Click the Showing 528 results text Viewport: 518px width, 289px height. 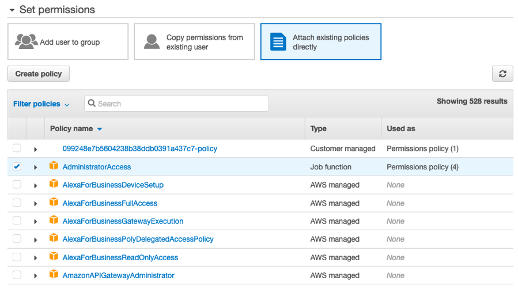pos(472,101)
